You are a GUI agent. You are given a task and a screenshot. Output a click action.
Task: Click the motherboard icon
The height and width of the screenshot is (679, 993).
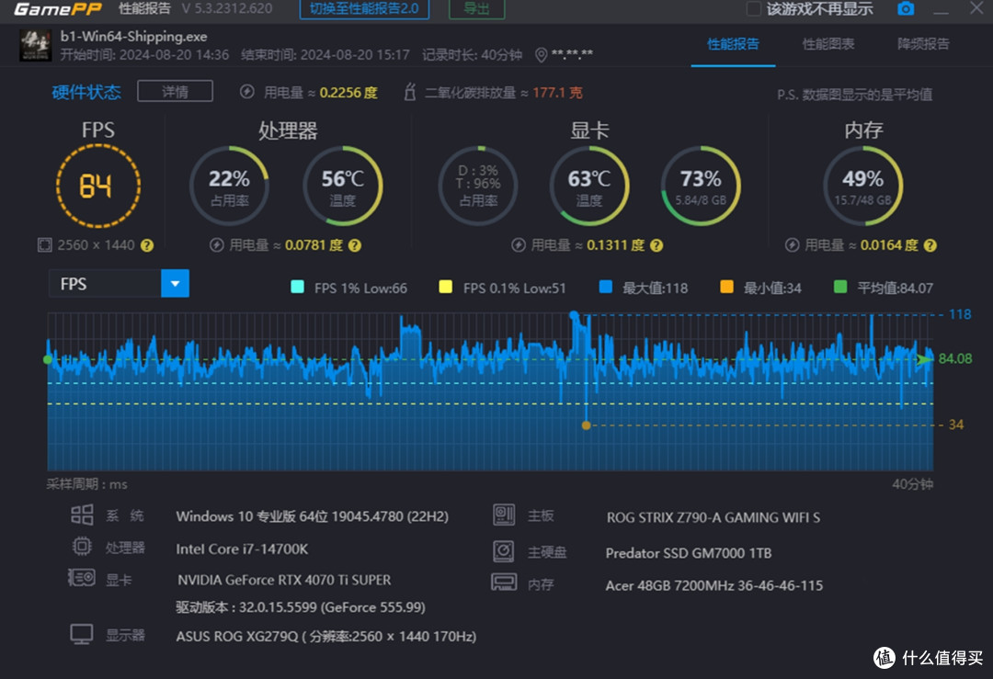[504, 515]
